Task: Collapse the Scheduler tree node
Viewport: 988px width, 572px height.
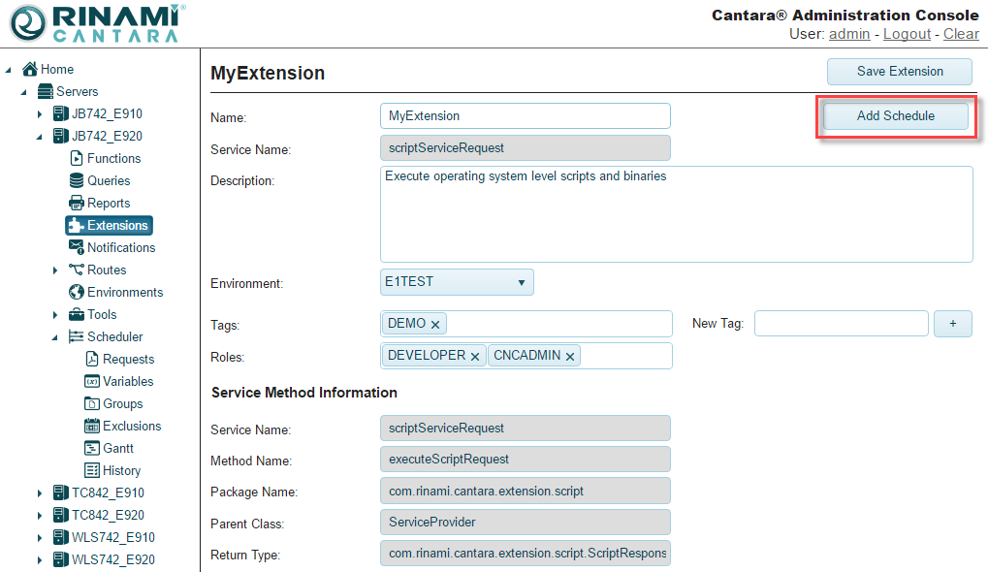Action: pyautogui.click(x=55, y=337)
